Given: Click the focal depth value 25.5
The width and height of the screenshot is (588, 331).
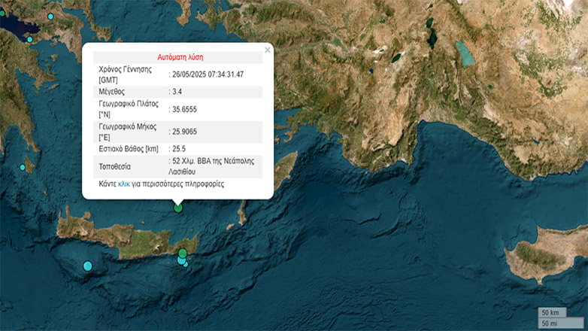Looking at the screenshot, I should 180,150.
